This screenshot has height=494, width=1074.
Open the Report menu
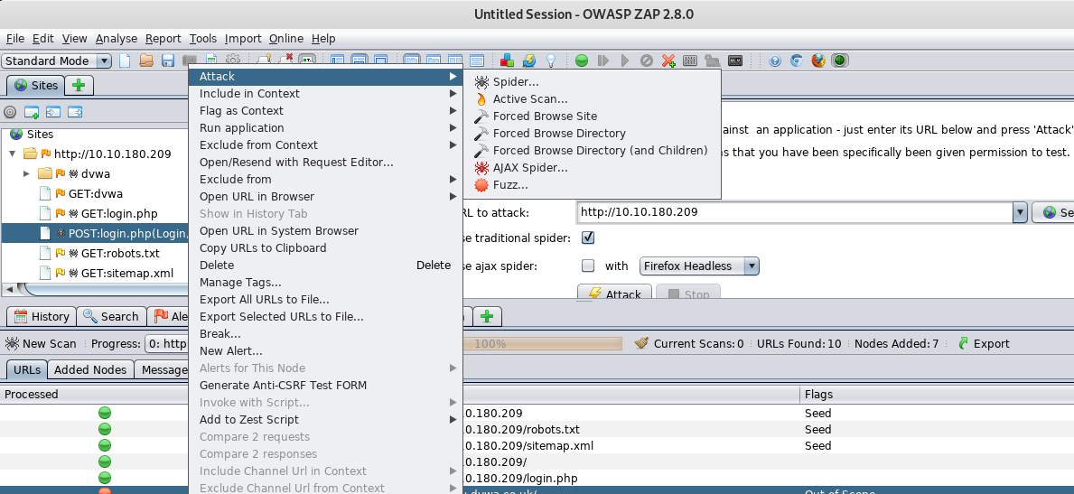[163, 38]
